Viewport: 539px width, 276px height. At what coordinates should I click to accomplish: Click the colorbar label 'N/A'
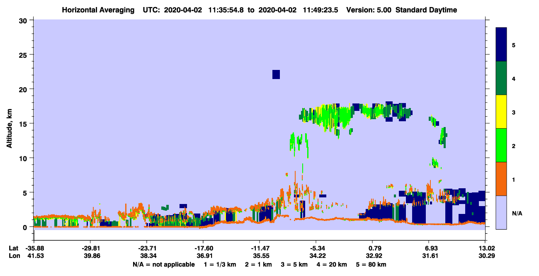click(517, 213)
